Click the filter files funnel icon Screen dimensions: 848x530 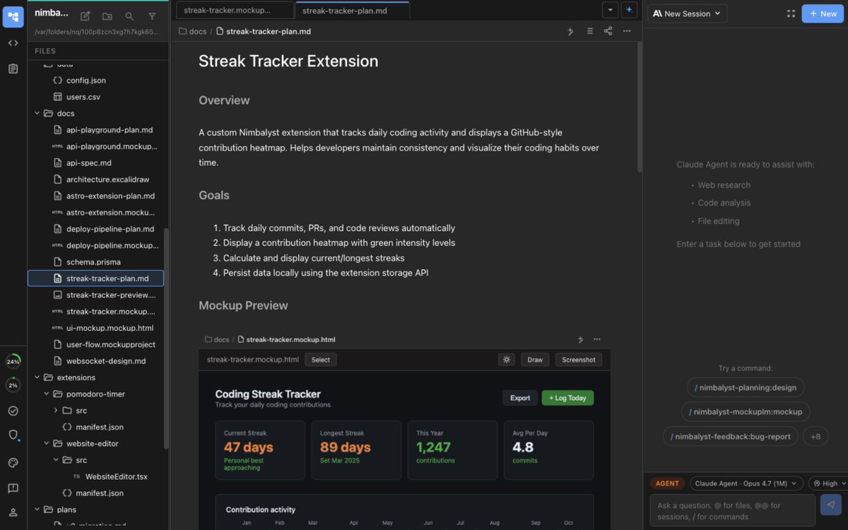click(152, 16)
